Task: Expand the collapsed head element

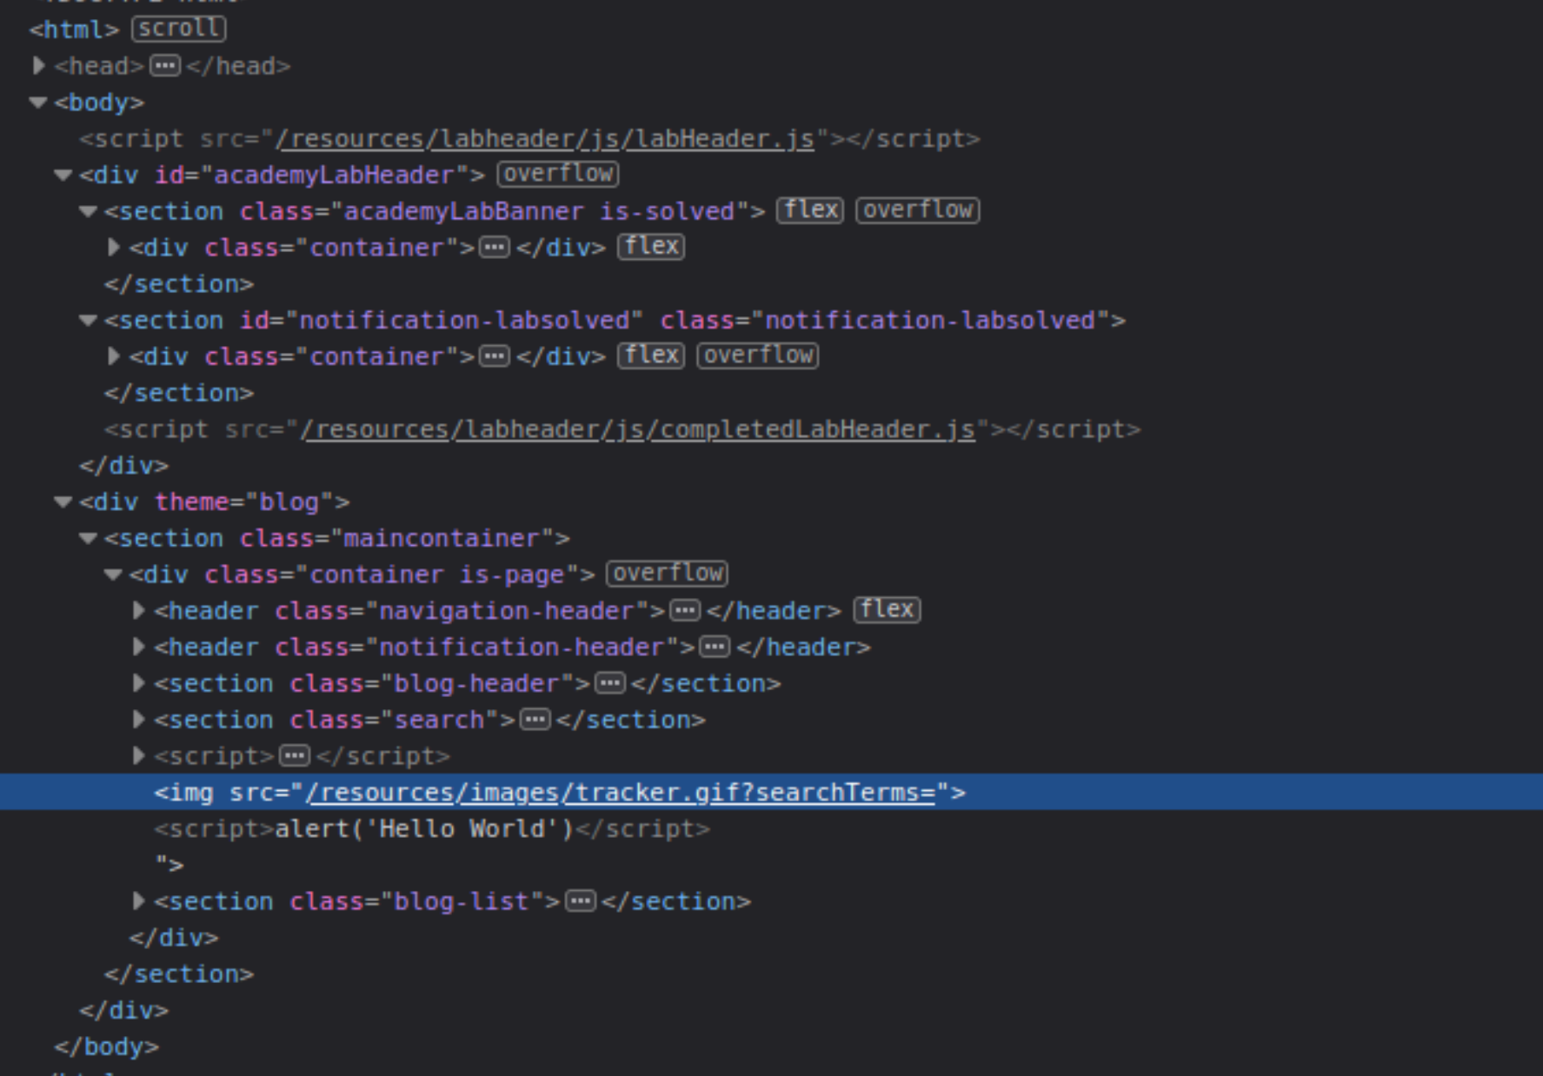Action: 38,65
